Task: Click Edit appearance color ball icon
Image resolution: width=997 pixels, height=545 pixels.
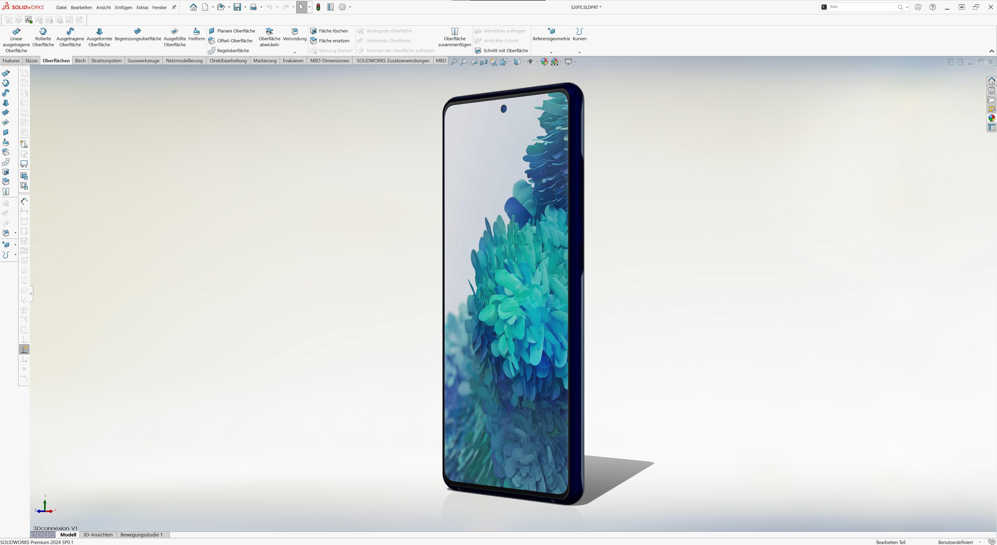Action: 544,62
